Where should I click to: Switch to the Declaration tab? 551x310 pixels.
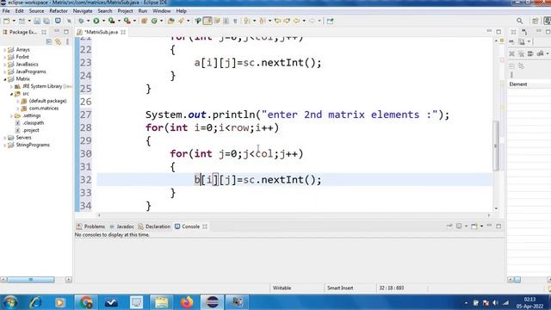point(154,226)
